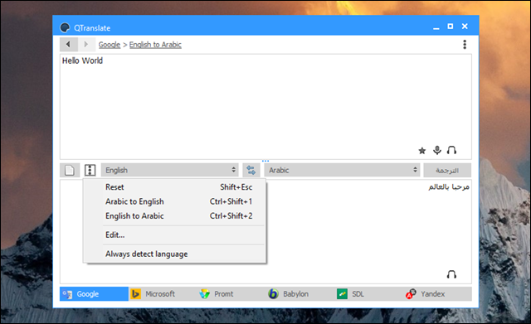Select the Google translation service
The height and width of the screenshot is (324, 531).
coord(94,294)
